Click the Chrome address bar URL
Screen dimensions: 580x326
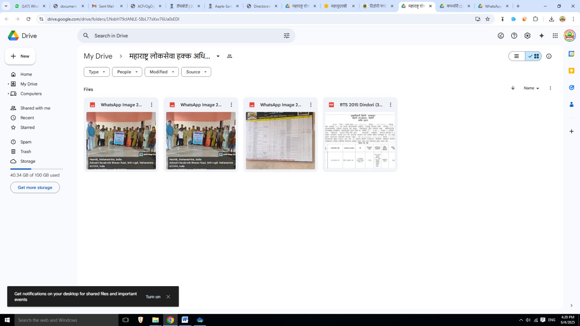click(x=113, y=19)
